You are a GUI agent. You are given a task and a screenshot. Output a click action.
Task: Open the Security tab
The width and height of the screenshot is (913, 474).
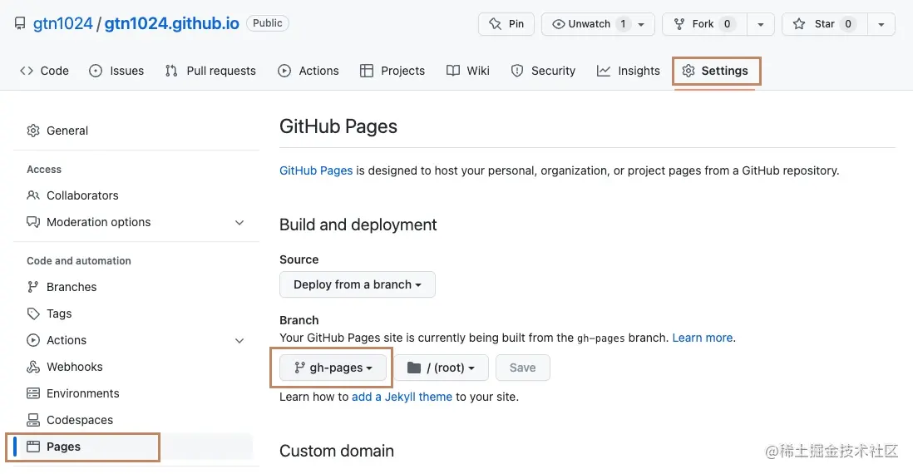pos(543,71)
